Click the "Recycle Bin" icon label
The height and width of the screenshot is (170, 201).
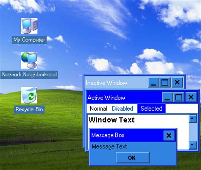pos(29,109)
